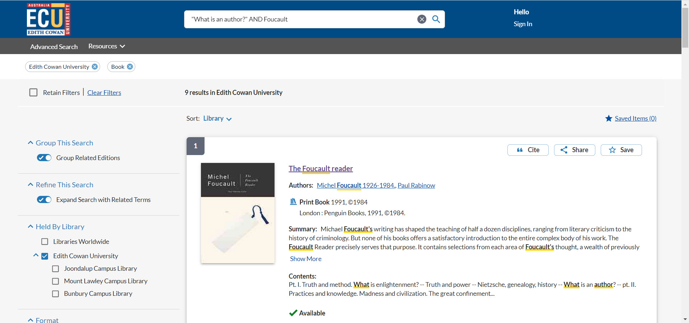Viewport: 689px width, 323px height.
Task: Collapse the Held By Library section
Action: tap(30, 226)
